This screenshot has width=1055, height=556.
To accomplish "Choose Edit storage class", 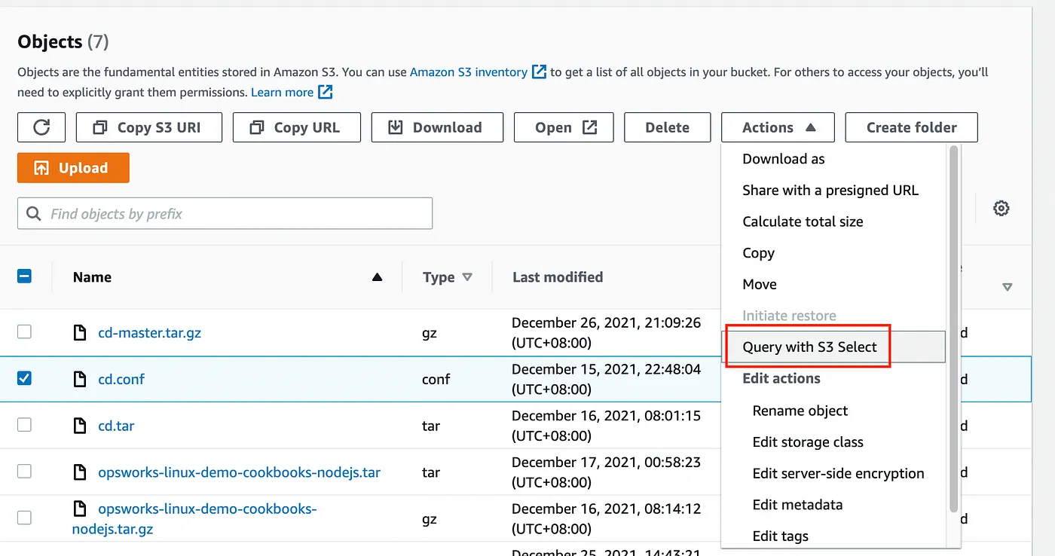I will pyautogui.click(x=808, y=442).
